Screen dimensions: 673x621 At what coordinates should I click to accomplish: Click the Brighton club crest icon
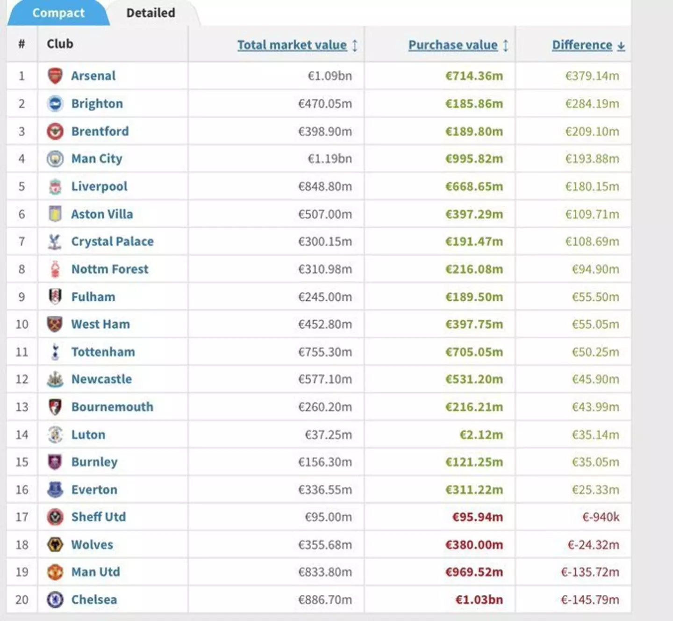pyautogui.click(x=55, y=103)
